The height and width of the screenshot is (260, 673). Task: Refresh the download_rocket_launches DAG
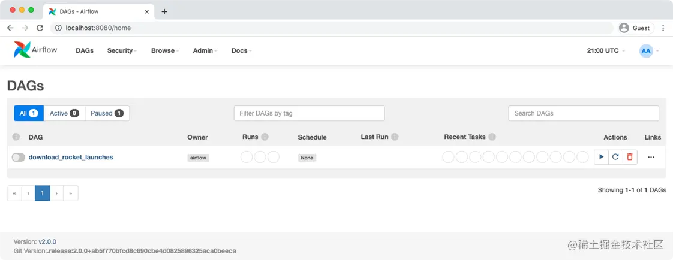point(615,157)
